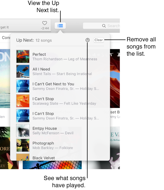The height and width of the screenshot is (190, 164).
Task: Select Emtpy House album artwork
Action: coord(23,130)
